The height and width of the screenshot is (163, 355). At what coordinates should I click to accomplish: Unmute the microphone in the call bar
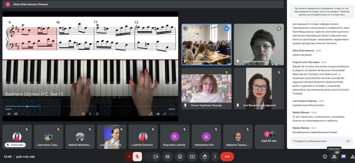137,157
